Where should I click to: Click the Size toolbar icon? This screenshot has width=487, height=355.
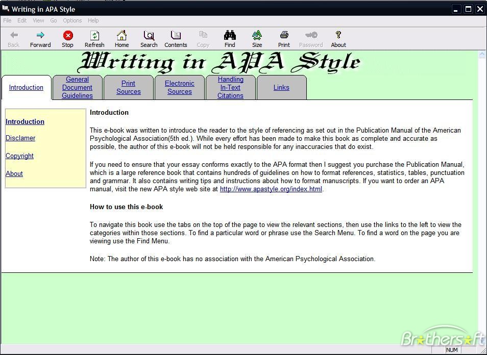tap(257, 35)
